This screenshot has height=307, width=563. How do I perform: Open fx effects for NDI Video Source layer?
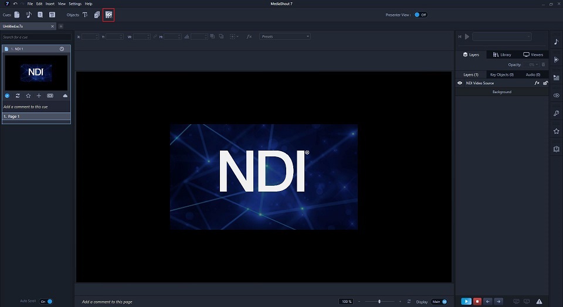pyautogui.click(x=537, y=83)
